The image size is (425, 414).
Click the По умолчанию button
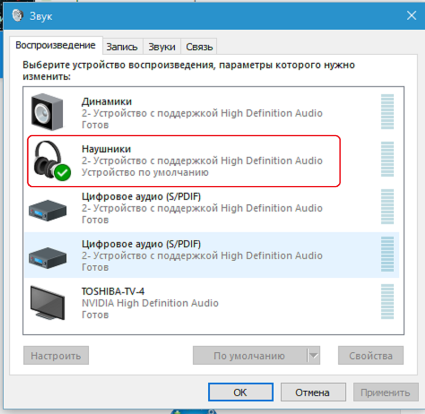(x=250, y=356)
